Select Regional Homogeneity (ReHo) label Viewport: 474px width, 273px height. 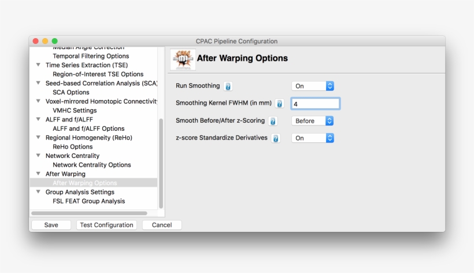89,138
